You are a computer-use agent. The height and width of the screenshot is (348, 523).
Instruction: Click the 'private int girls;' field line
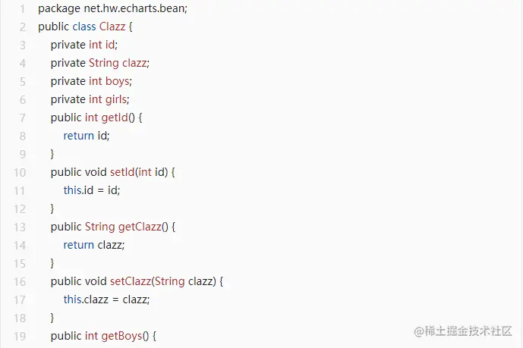coord(90,99)
